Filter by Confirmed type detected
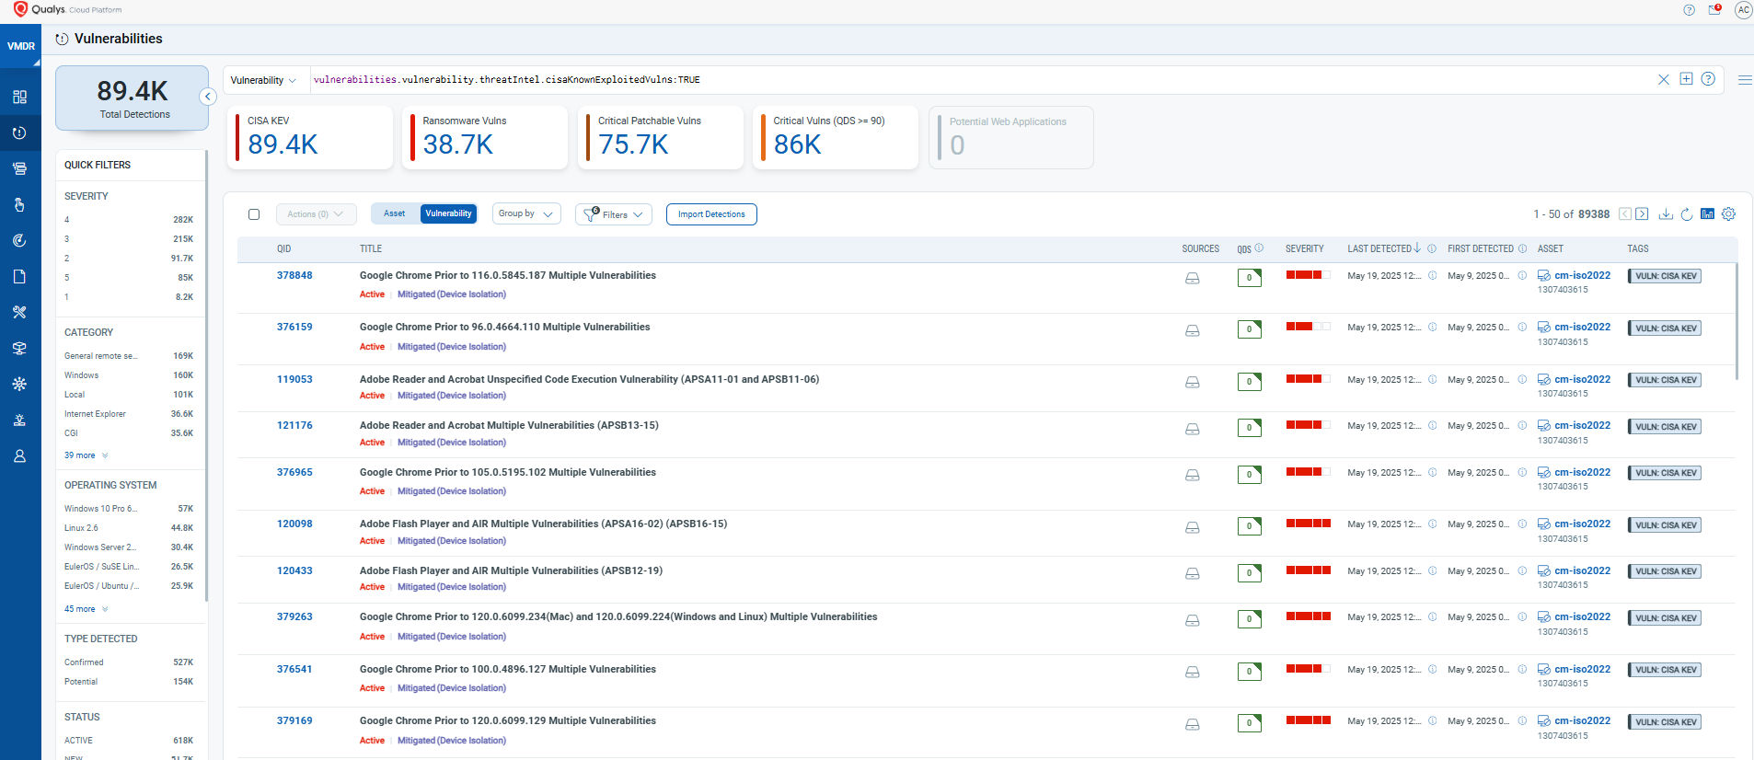Screen dimensions: 1754x760 coord(129,662)
